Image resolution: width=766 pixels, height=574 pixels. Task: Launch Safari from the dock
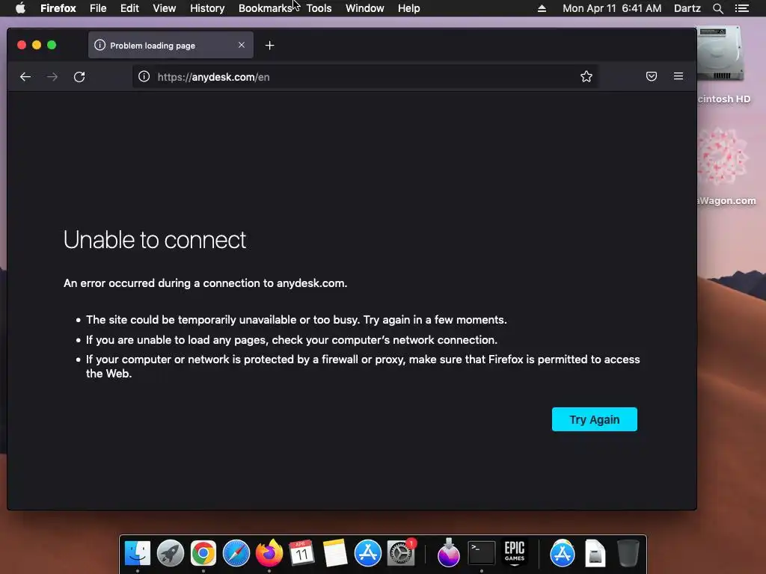[236, 553]
